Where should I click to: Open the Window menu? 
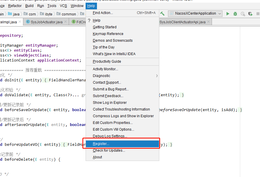[x=77, y=6]
